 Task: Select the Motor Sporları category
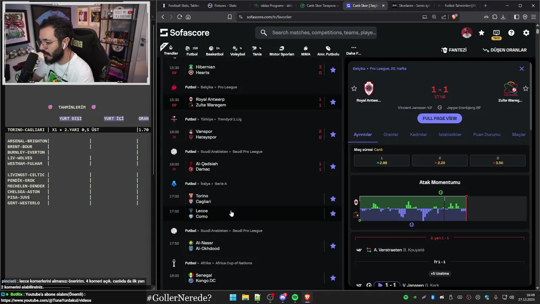pos(281,51)
